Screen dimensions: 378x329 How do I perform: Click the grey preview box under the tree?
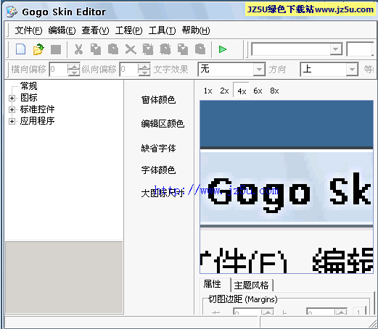[64, 278]
